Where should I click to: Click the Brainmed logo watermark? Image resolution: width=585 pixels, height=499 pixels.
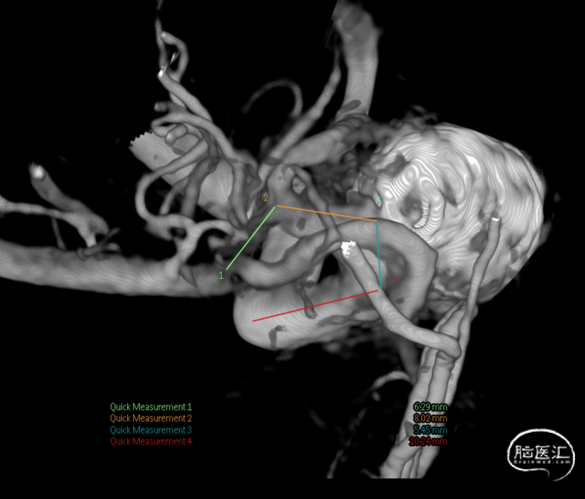point(540,454)
